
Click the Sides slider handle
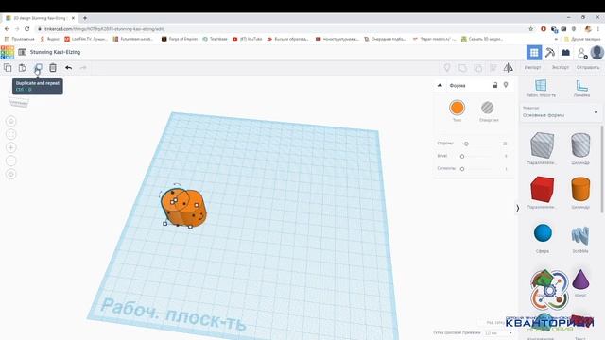[466, 144]
